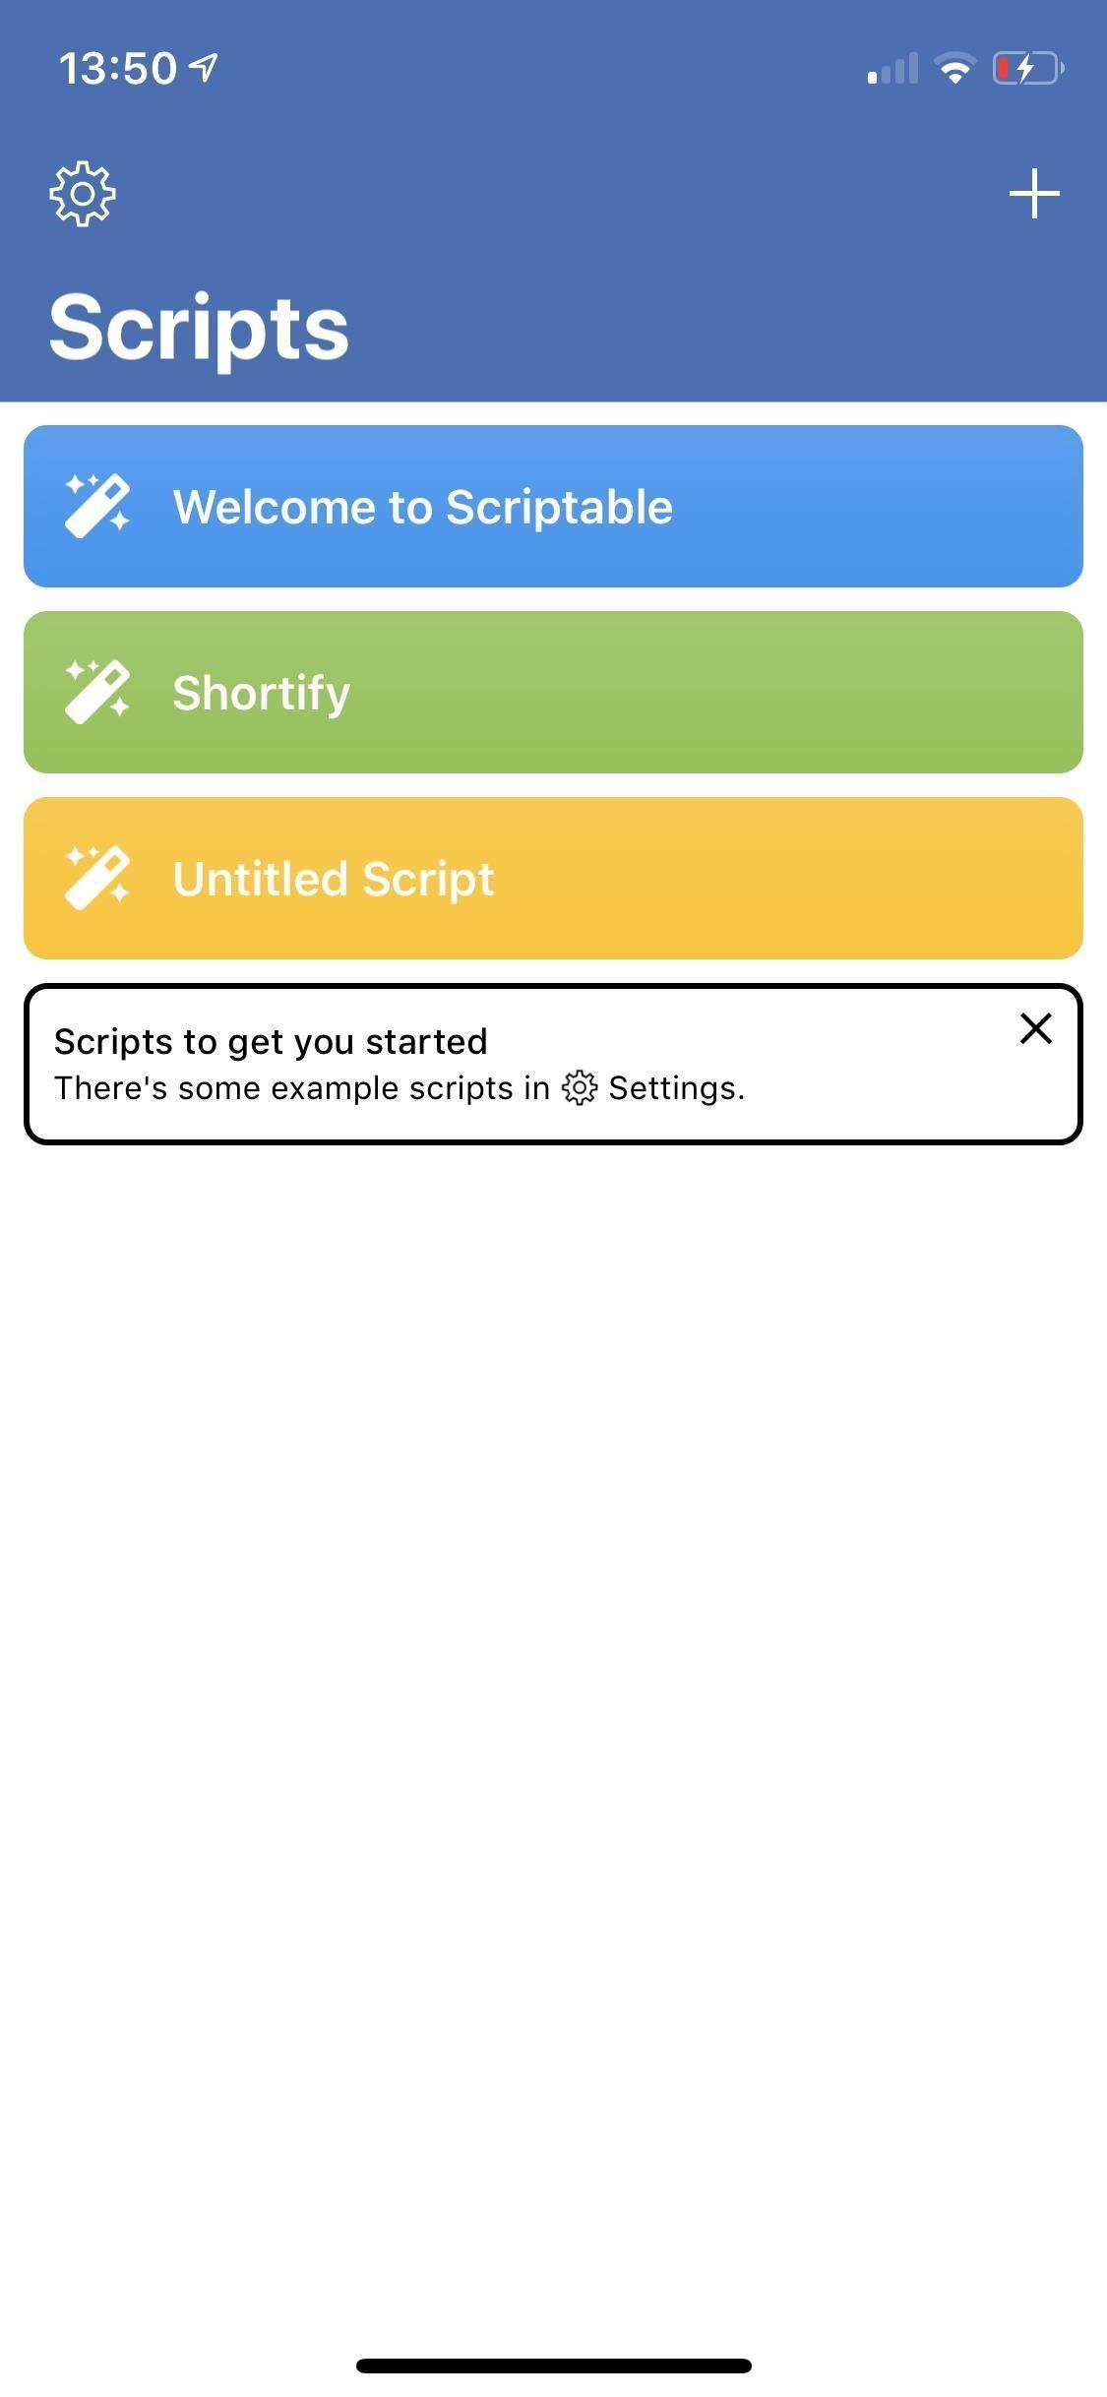The height and width of the screenshot is (2397, 1107).
Task: Tap the 'Settings.' word in the banner
Action: tap(677, 1088)
